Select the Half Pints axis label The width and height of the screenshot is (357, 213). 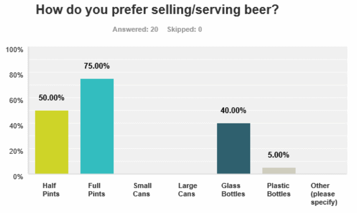[x=51, y=190]
